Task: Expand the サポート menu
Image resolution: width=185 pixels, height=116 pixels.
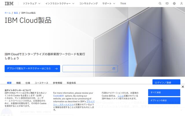Action: coord(109,3)
